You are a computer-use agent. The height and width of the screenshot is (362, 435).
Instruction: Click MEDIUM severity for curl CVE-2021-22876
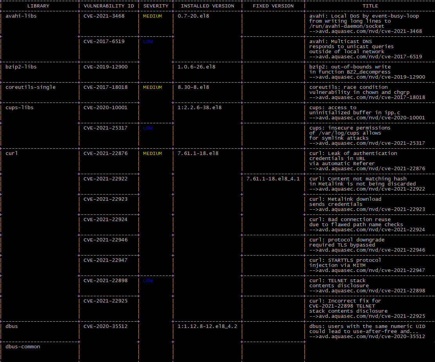(153, 153)
